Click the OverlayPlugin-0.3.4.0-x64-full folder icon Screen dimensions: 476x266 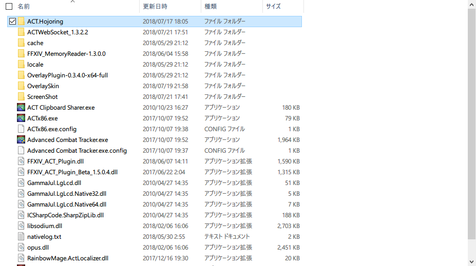(21, 75)
